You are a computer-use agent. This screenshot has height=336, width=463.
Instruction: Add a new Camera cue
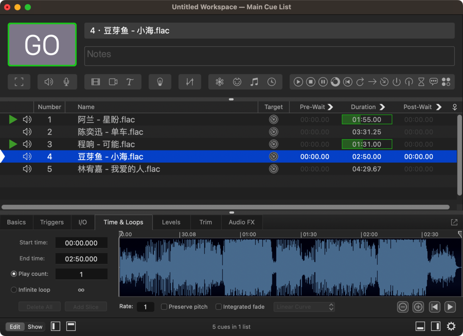point(113,82)
